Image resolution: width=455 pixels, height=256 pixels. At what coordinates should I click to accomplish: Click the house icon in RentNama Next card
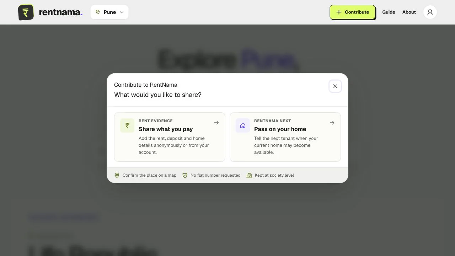[x=243, y=126]
